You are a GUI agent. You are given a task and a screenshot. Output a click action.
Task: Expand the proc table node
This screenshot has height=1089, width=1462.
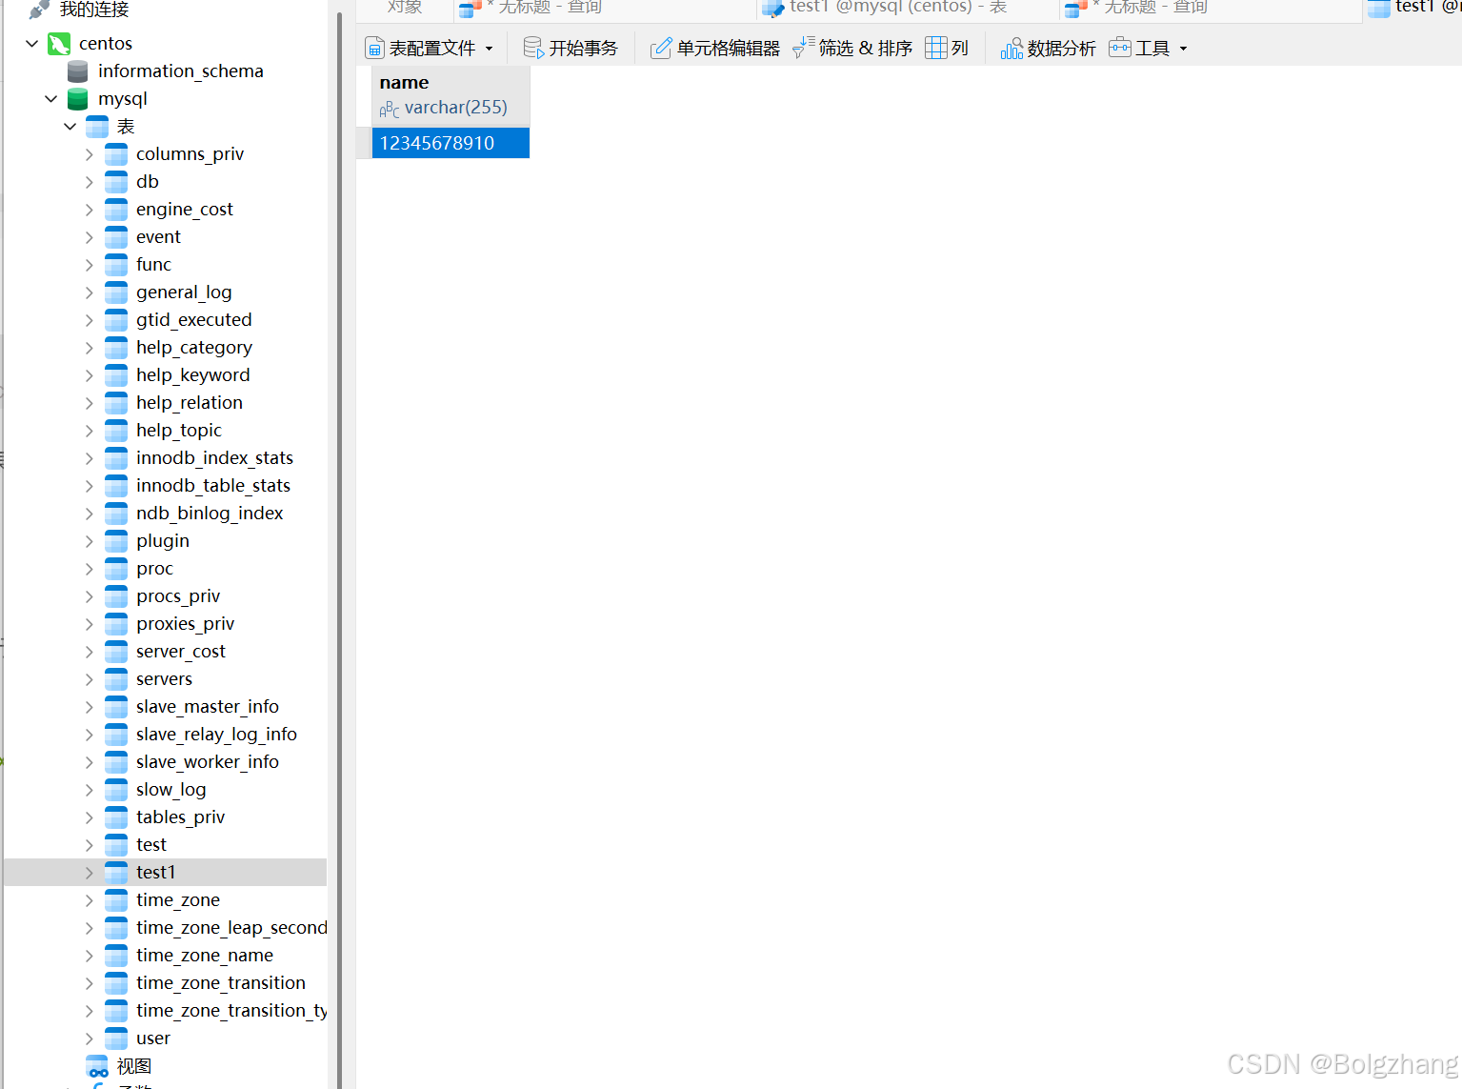(x=89, y=569)
